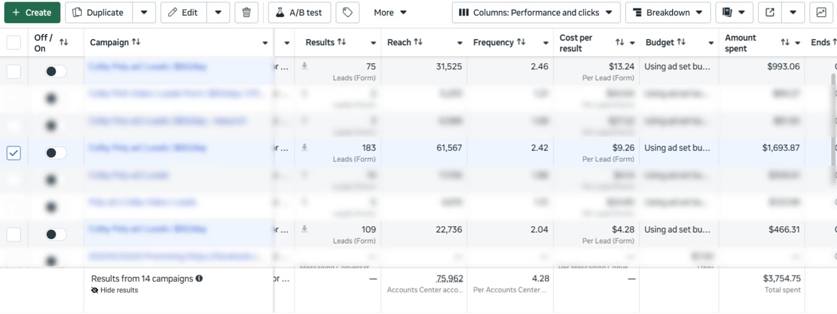The image size is (837, 314).
Task: Open the export options arrow
Action: click(x=793, y=13)
